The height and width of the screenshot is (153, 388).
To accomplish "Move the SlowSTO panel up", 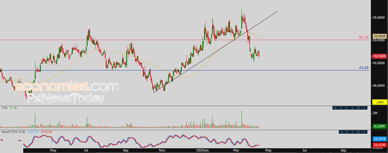I will [353, 132].
